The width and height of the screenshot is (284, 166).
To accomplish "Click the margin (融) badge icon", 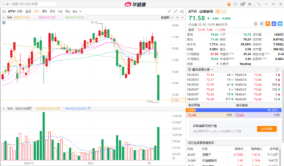I will point(217,12).
